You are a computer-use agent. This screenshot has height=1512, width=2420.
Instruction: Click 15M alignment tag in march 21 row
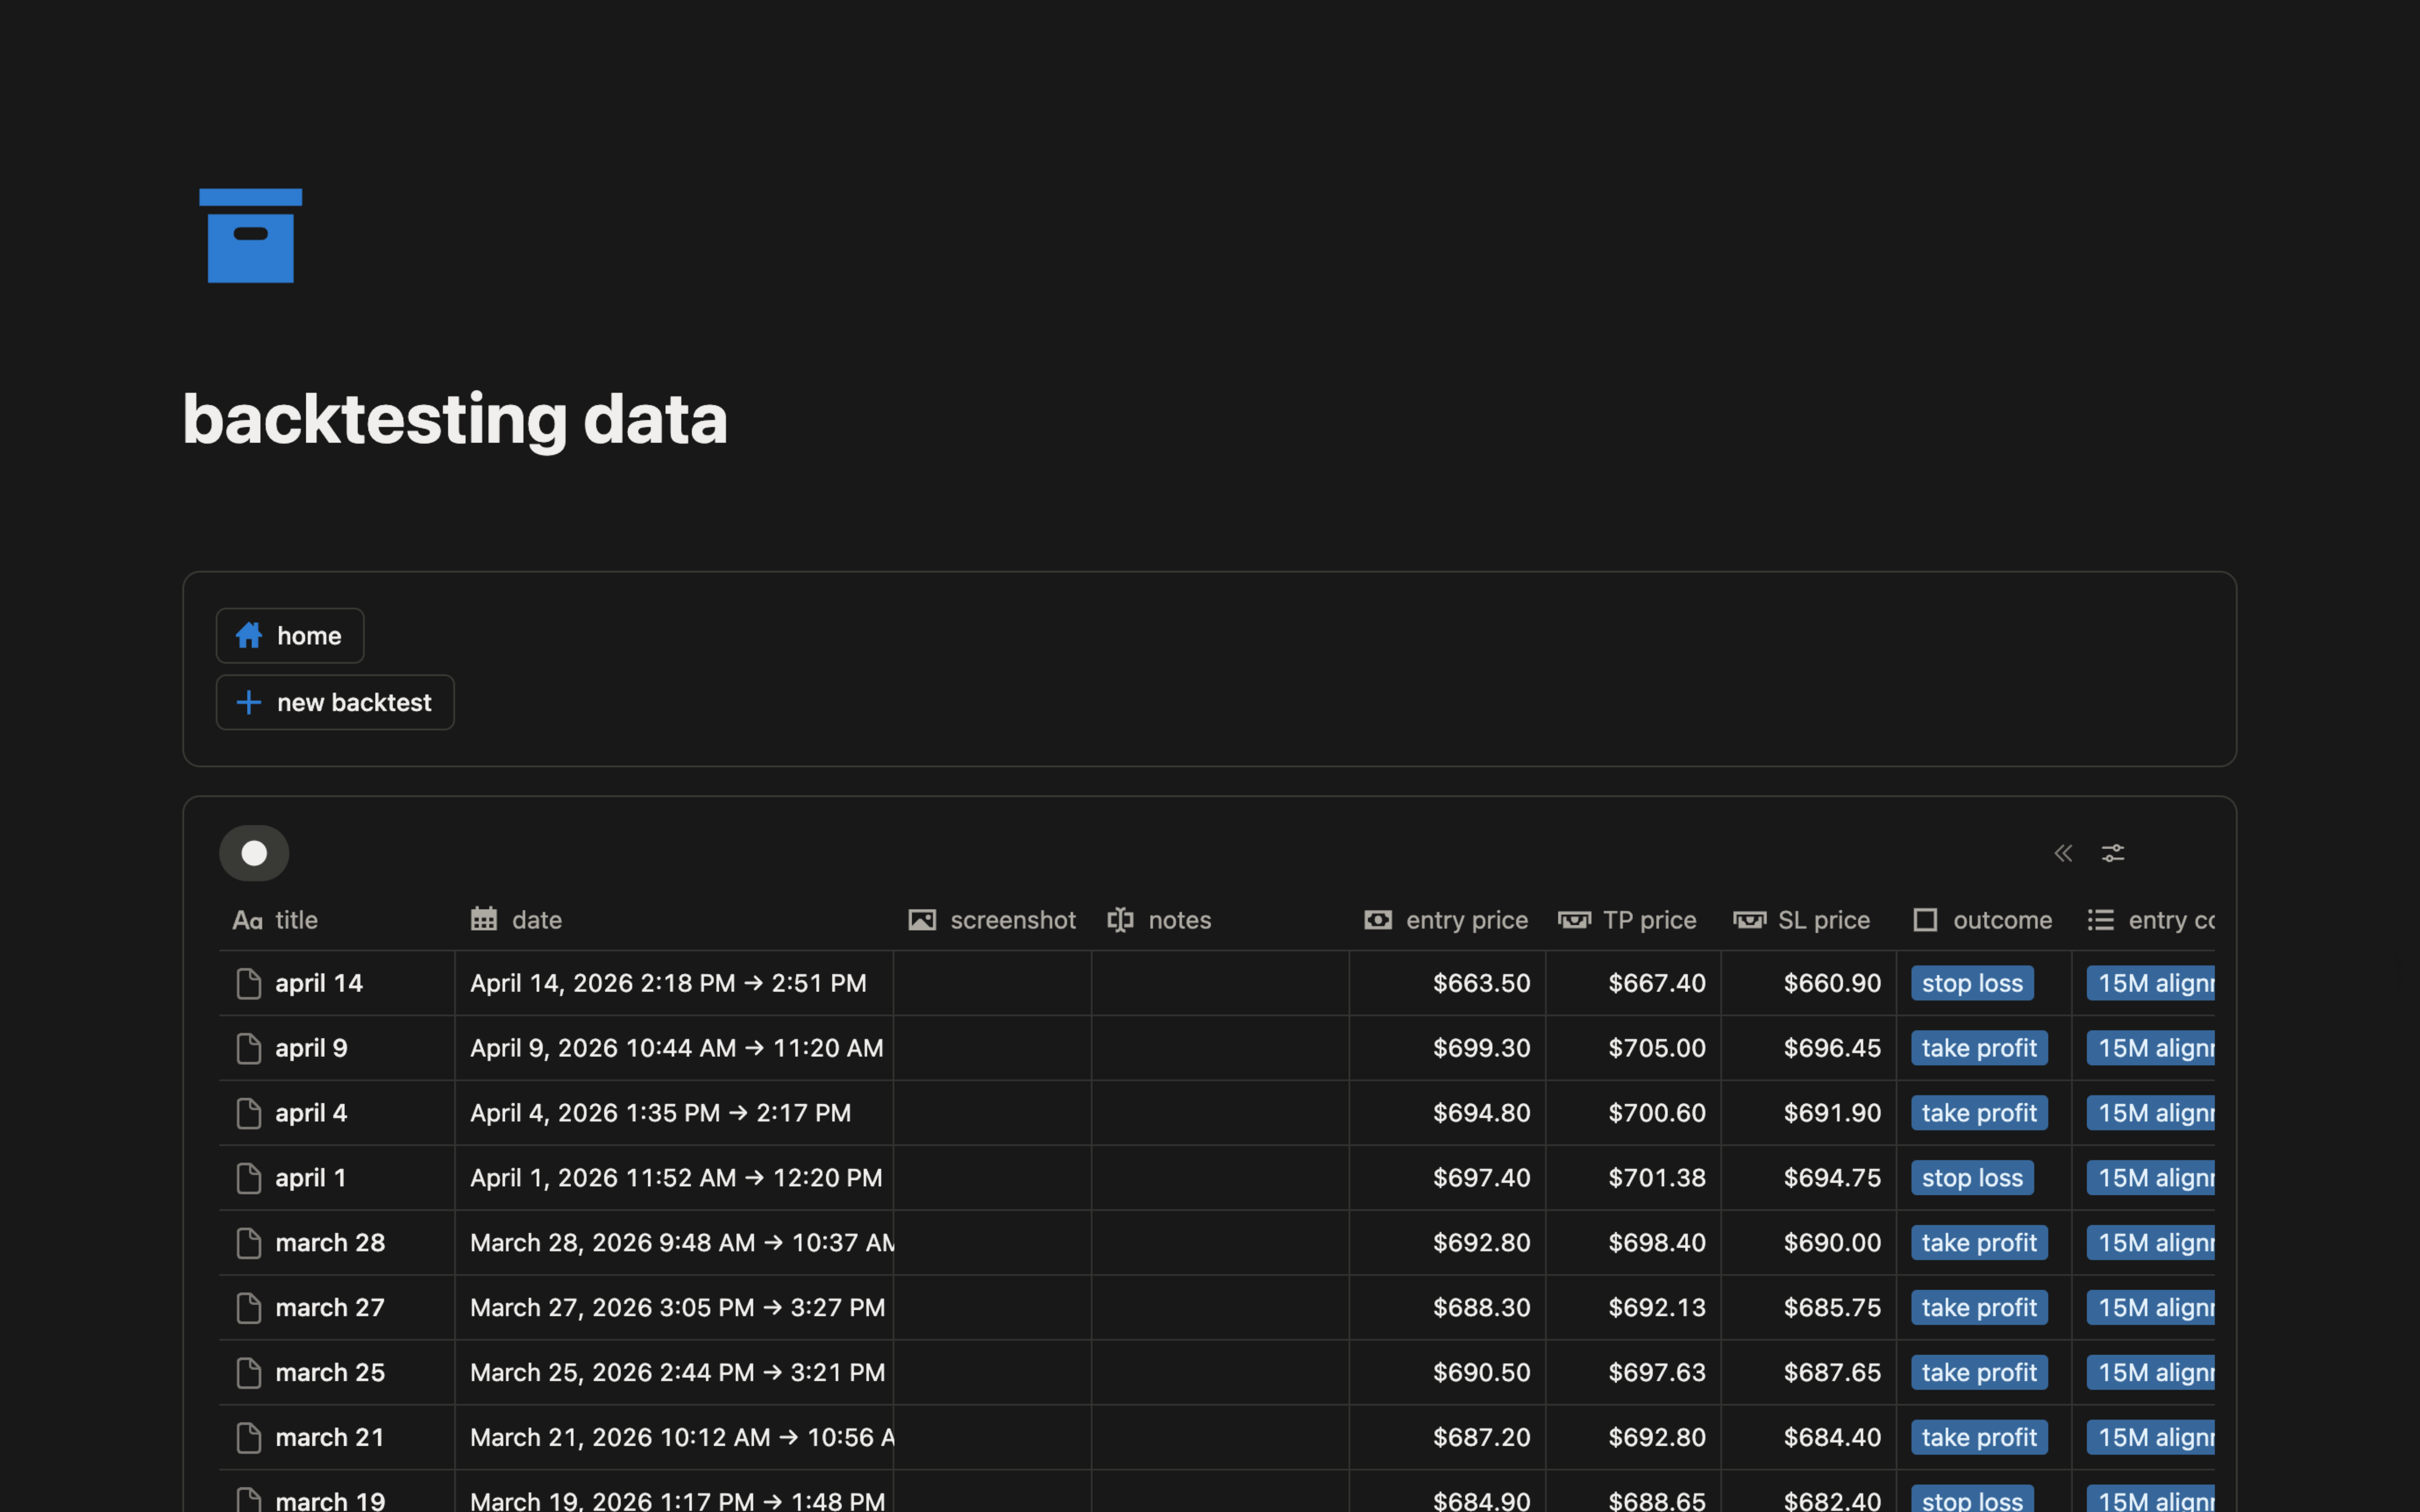(x=2151, y=1438)
